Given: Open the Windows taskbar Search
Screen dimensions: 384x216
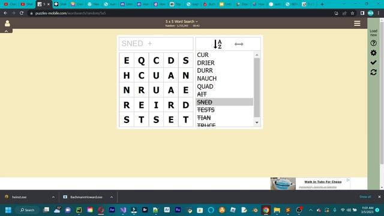Looking at the screenshot, I should click(27, 210).
